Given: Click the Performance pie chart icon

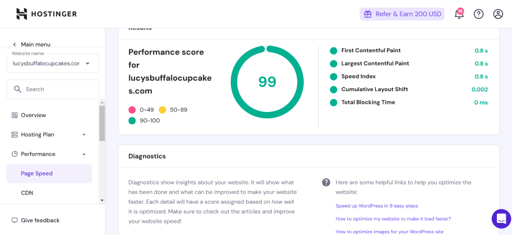Looking at the screenshot, I should (x=15, y=154).
